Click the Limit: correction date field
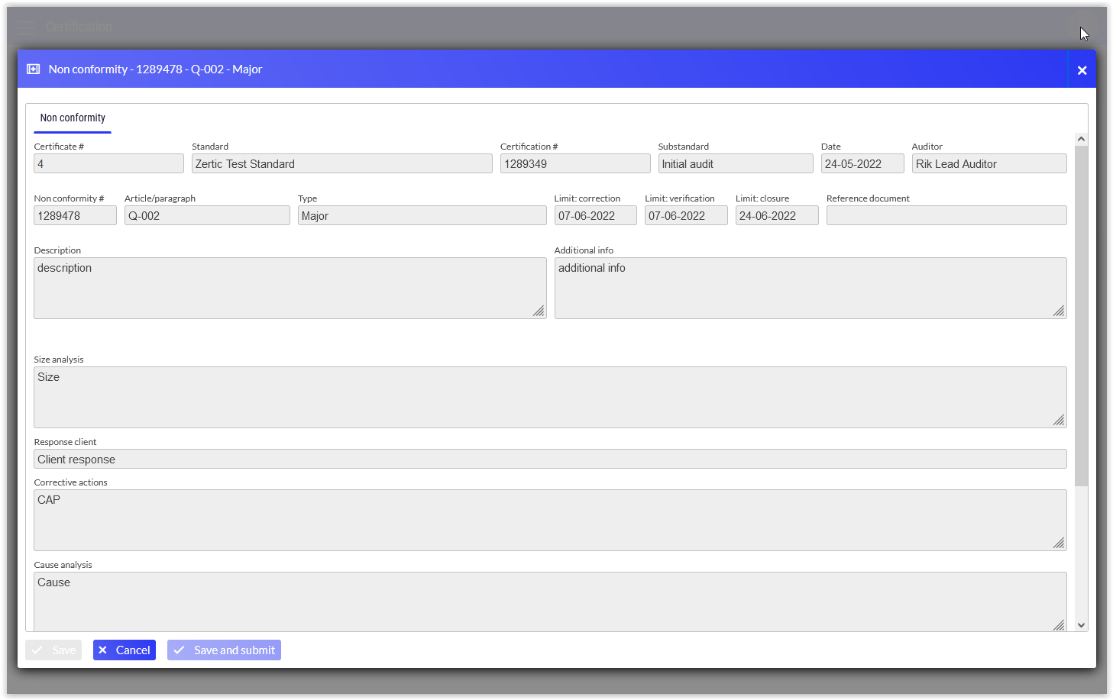This screenshot has height=700, width=1113. (595, 216)
